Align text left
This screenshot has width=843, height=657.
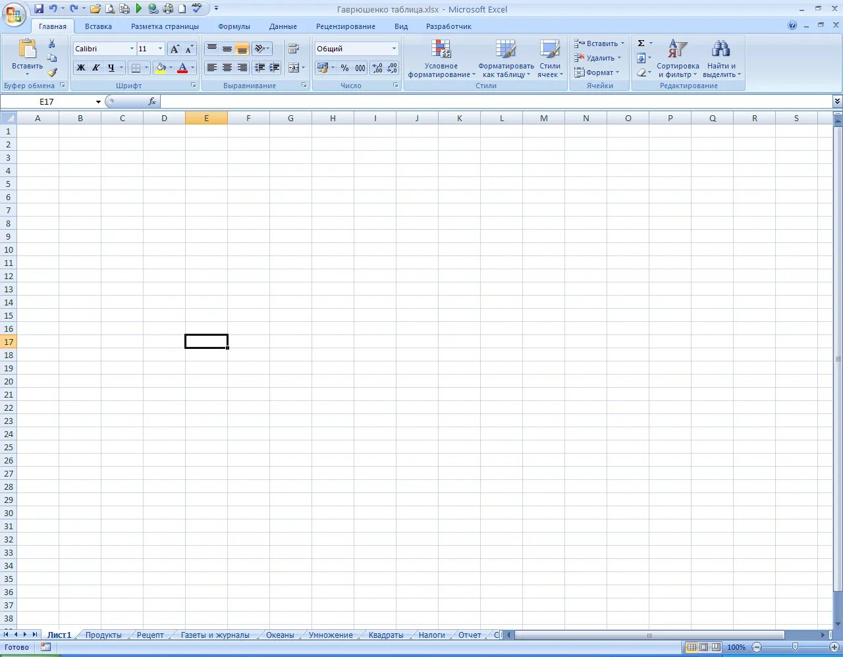212,67
